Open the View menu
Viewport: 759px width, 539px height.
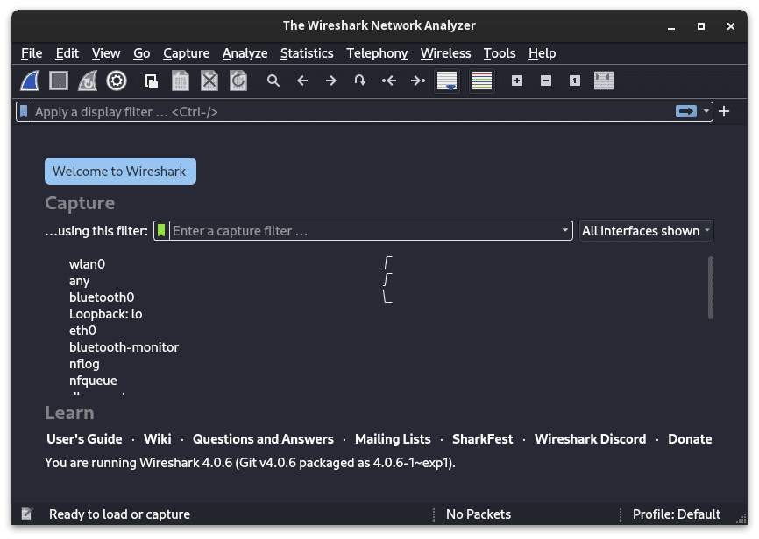(x=106, y=53)
